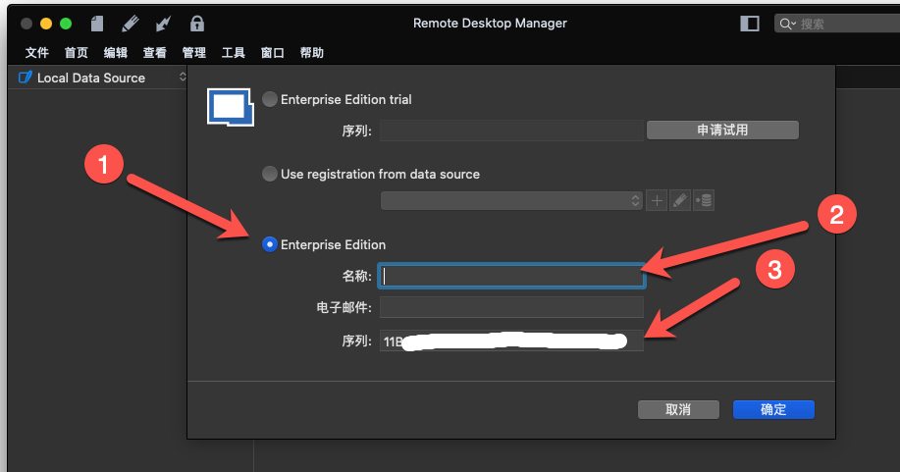Focus the trial 序列 serial field
Image resolution: width=900 pixels, height=472 pixels.
(x=511, y=131)
